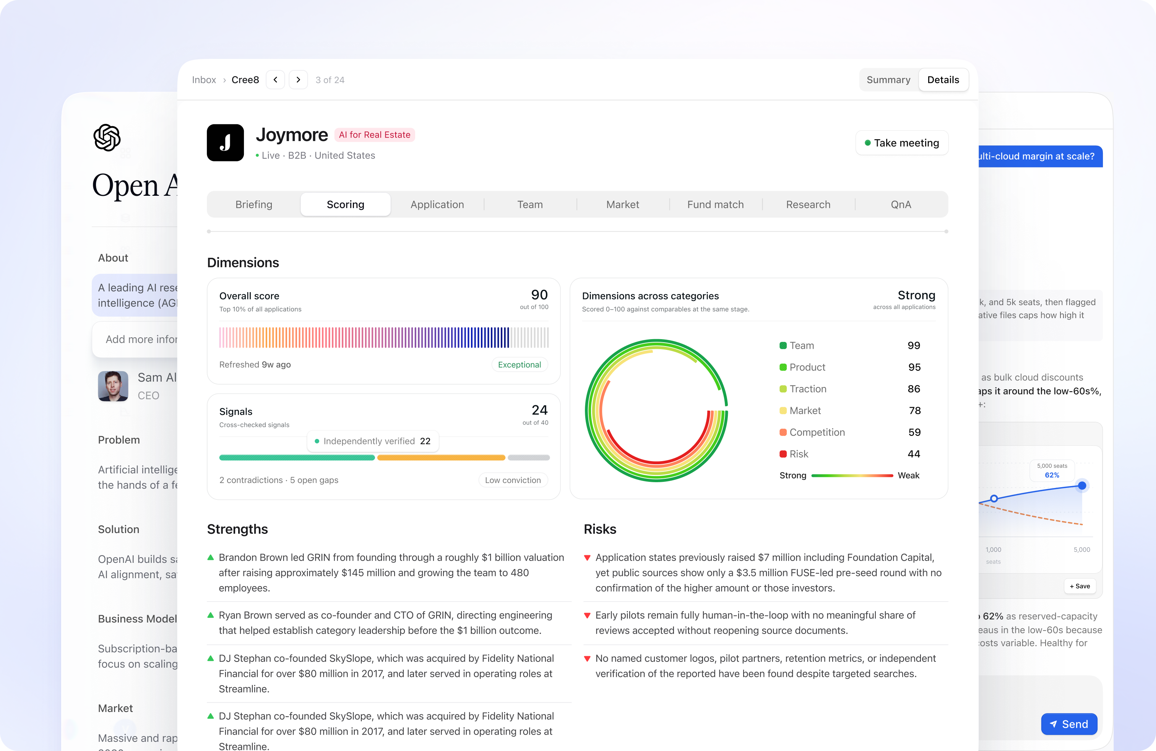
Task: Click the red triangle beside No named customer risk
Action: [x=587, y=659]
